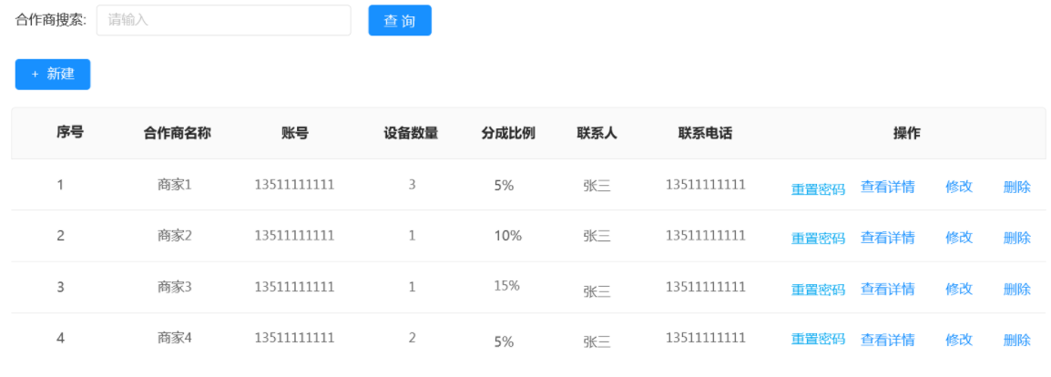Click the 操作 column header

pyautogui.click(x=907, y=133)
